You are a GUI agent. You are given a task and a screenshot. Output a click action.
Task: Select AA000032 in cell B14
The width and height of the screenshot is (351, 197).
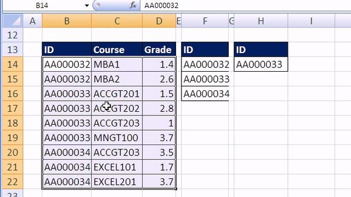click(x=67, y=65)
